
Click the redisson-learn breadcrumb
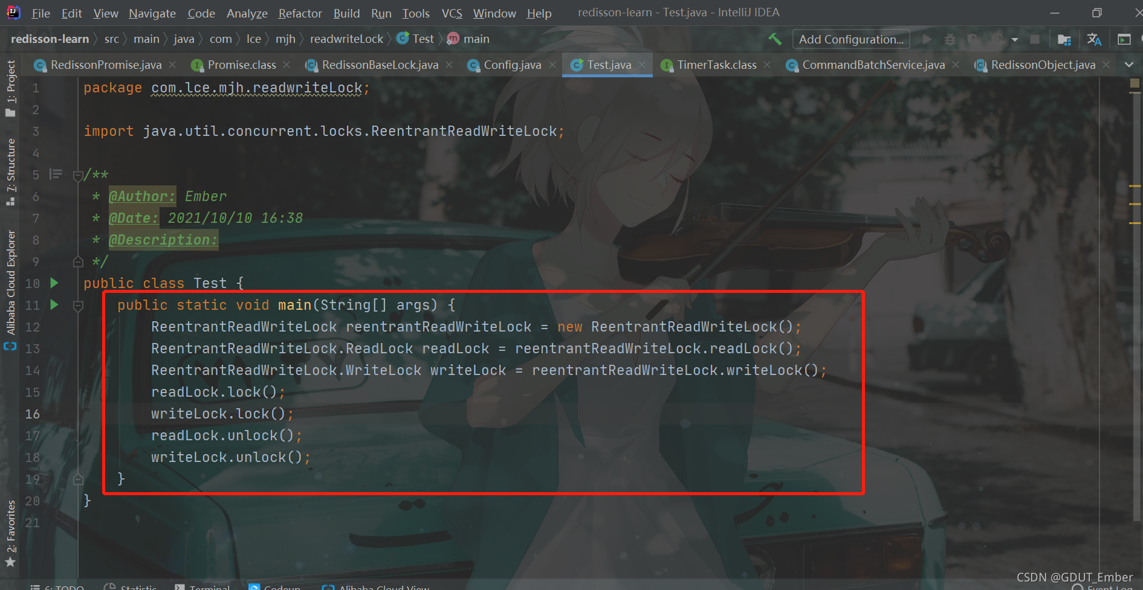(50, 39)
